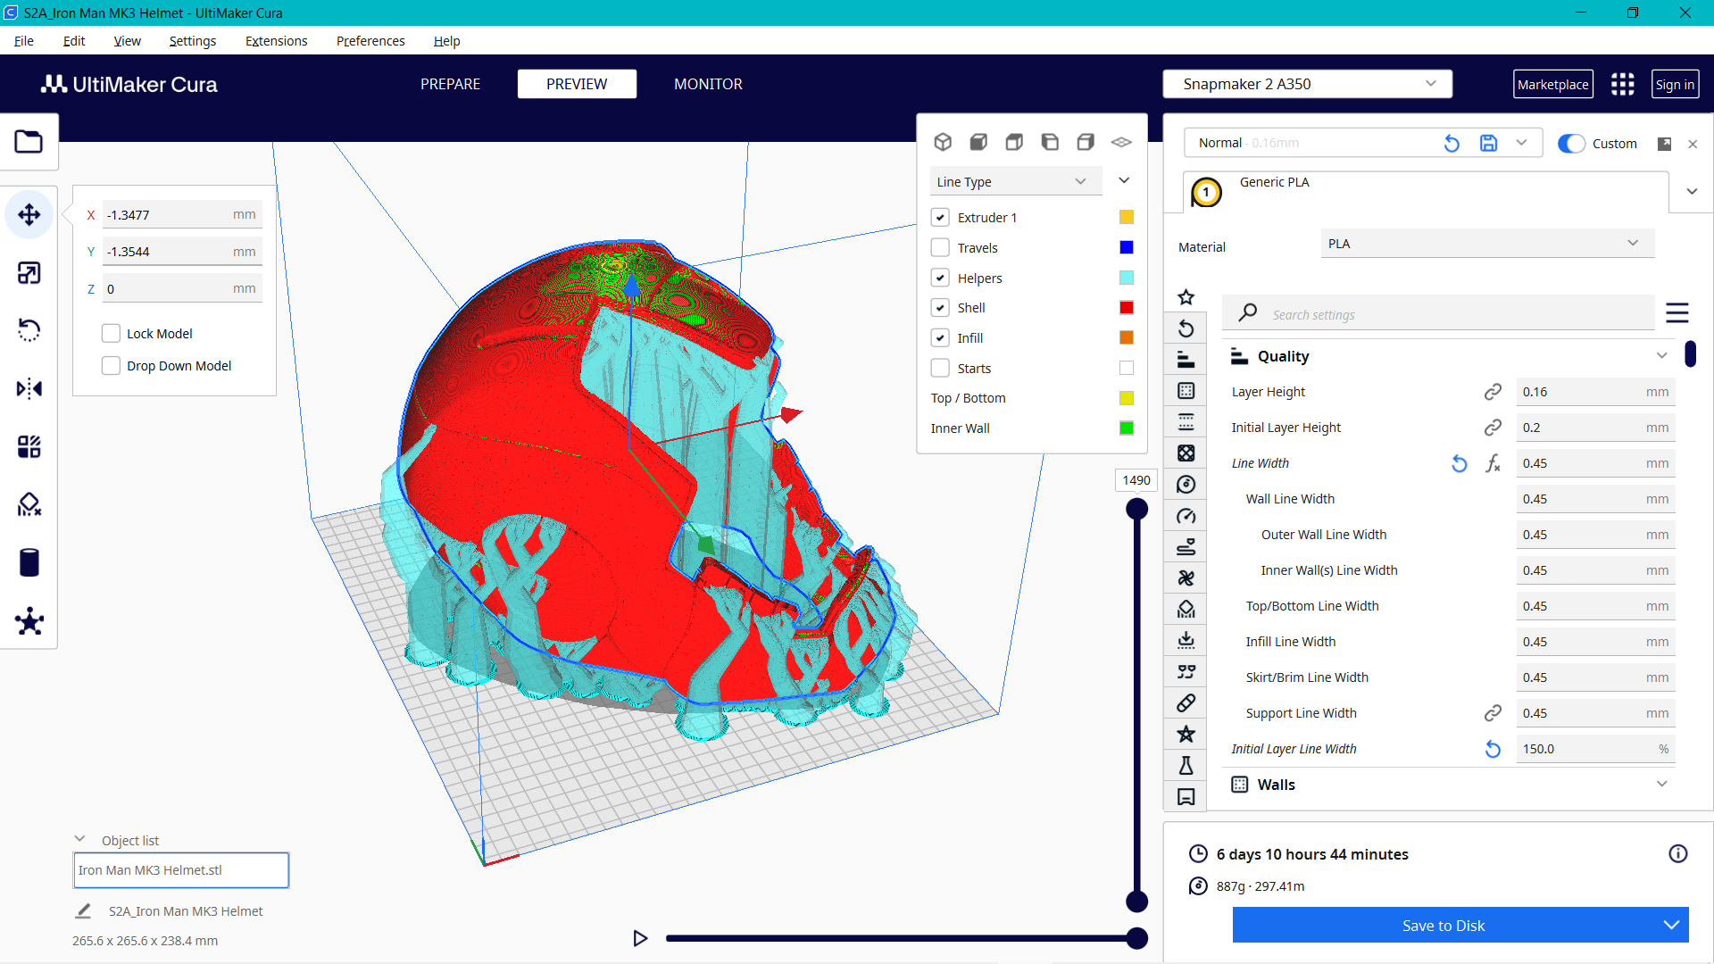The width and height of the screenshot is (1714, 964).
Task: Click the Cooling fan settings icon
Action: [1186, 578]
